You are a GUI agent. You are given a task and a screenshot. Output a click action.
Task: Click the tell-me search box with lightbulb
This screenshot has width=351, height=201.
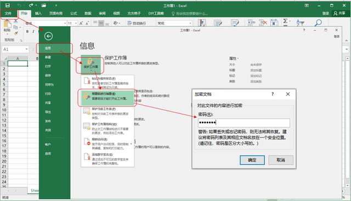click(190, 14)
